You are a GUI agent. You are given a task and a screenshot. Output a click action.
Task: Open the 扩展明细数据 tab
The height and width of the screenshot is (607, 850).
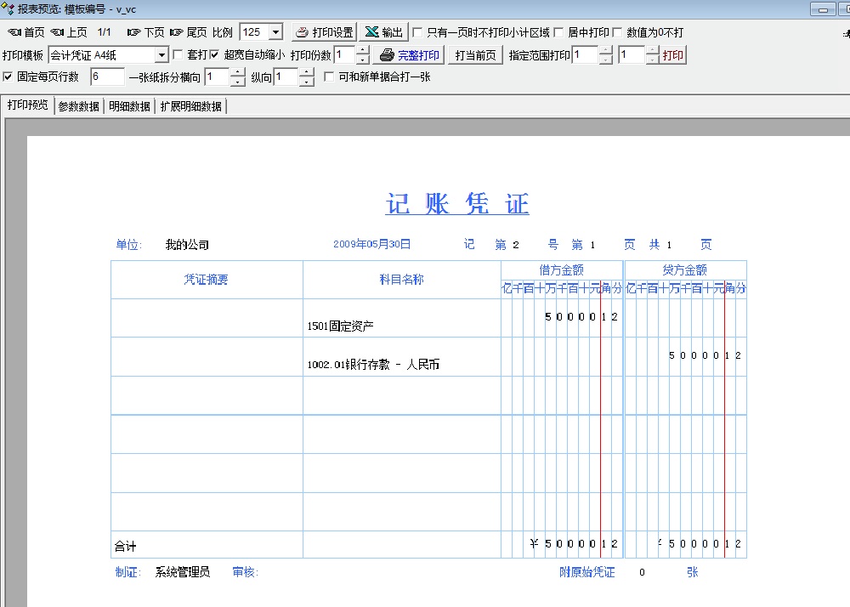point(191,106)
